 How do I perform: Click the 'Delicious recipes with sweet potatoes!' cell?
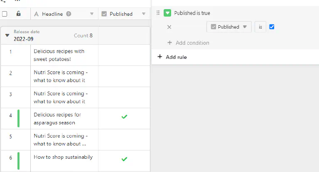tap(64, 55)
